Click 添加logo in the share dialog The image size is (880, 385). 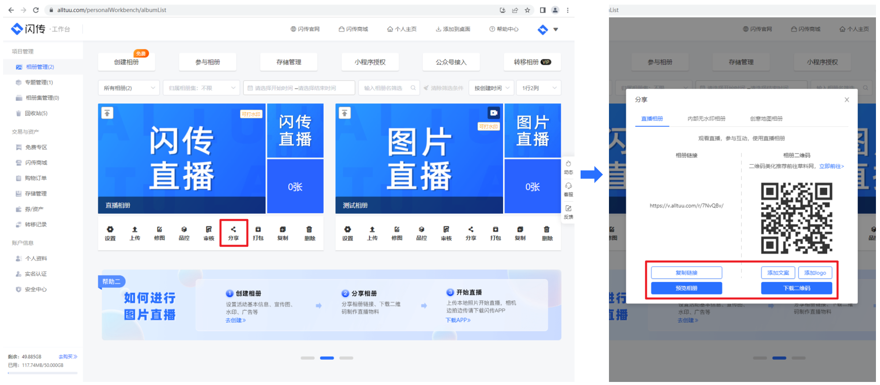[x=815, y=273]
